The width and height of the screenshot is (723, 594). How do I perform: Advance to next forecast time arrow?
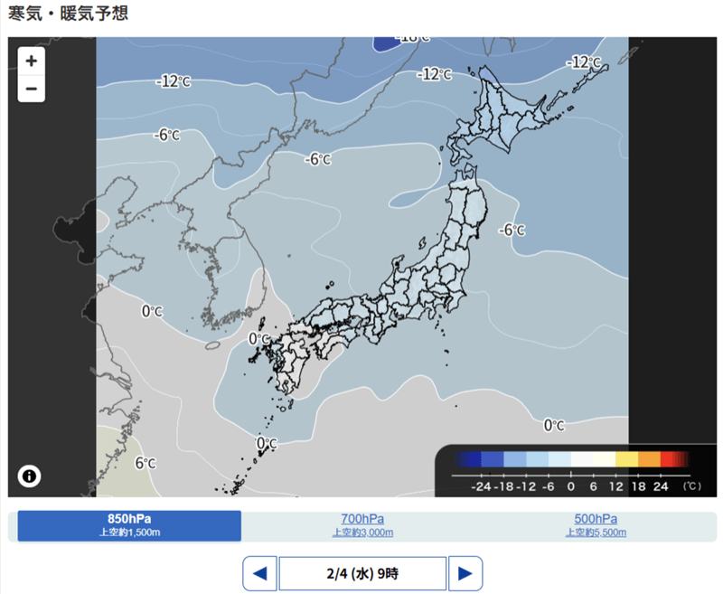(x=465, y=573)
